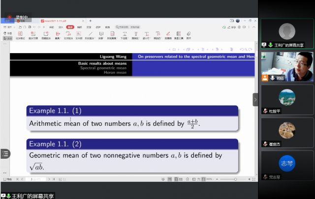
Task: Switch to the mean2021-5-11.pdf tab
Action: [x=53, y=21]
